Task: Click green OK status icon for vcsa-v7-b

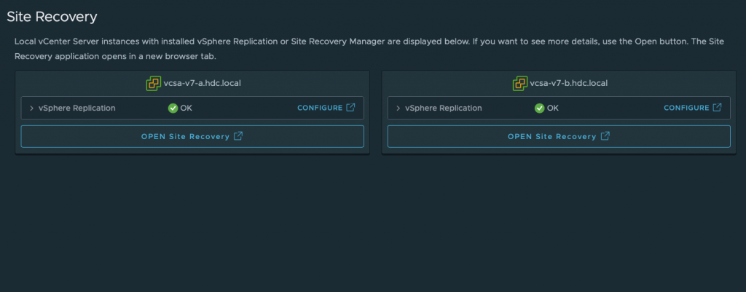Action: point(540,108)
